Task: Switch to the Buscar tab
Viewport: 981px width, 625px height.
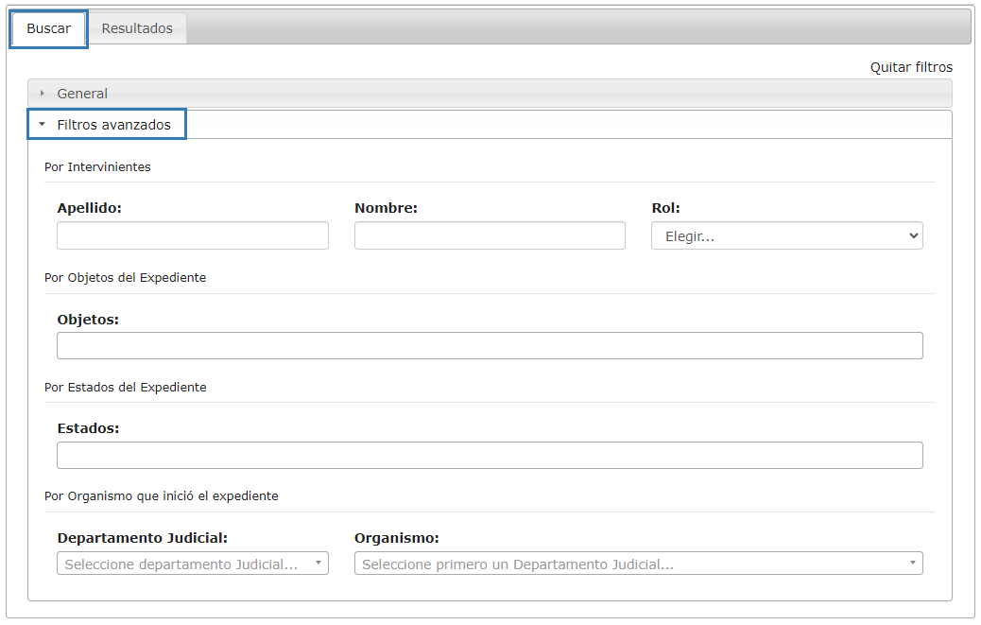Action: click(48, 28)
